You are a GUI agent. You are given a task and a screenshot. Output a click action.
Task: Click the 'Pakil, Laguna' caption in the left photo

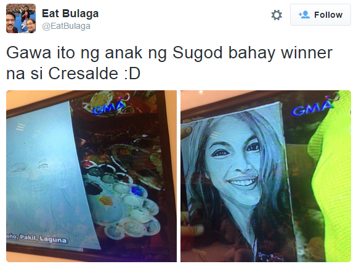(x=36, y=238)
